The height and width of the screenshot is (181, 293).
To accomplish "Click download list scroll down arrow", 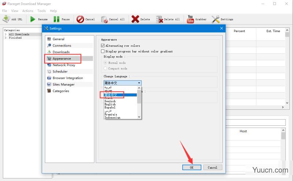I will [287, 103].
